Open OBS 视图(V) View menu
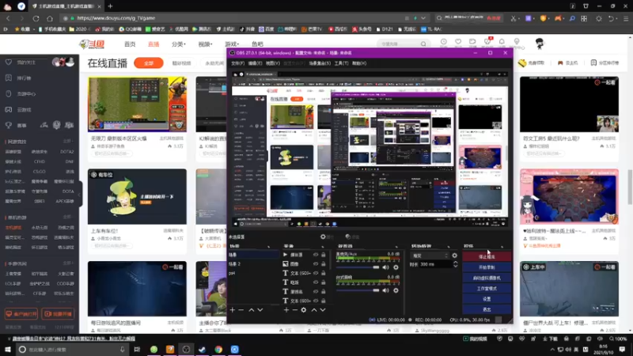The height and width of the screenshot is (356, 633). point(272,63)
